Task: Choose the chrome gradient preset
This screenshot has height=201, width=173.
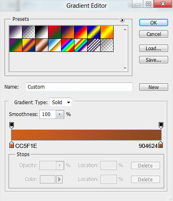Action: [x=55, y=45]
